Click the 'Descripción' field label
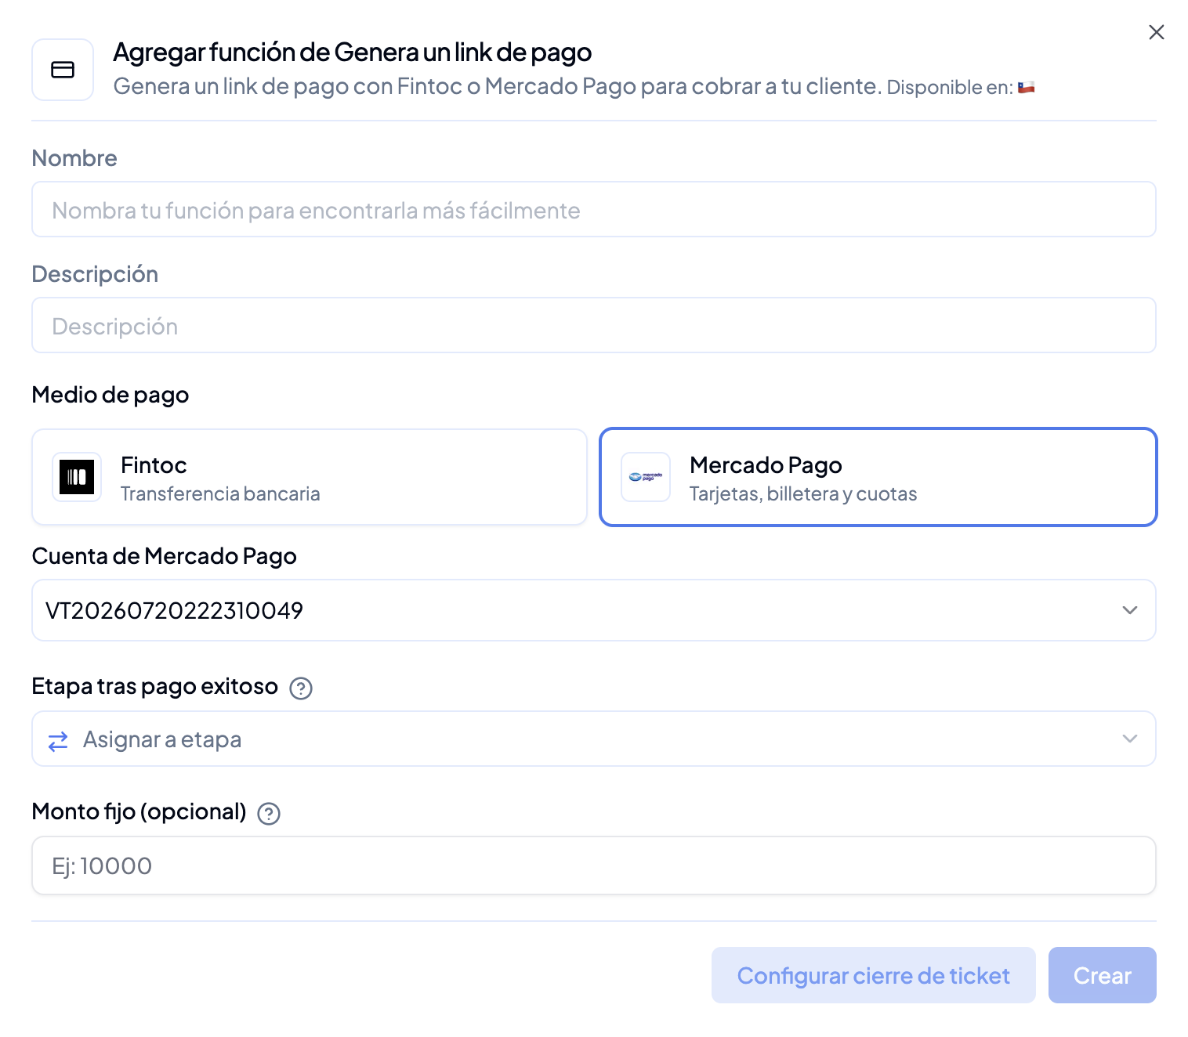1188x1037 pixels. pos(95,274)
